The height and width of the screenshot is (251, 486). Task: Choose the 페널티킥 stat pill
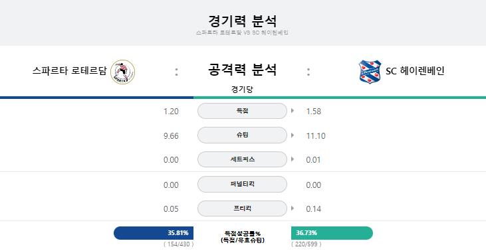tap(243, 184)
